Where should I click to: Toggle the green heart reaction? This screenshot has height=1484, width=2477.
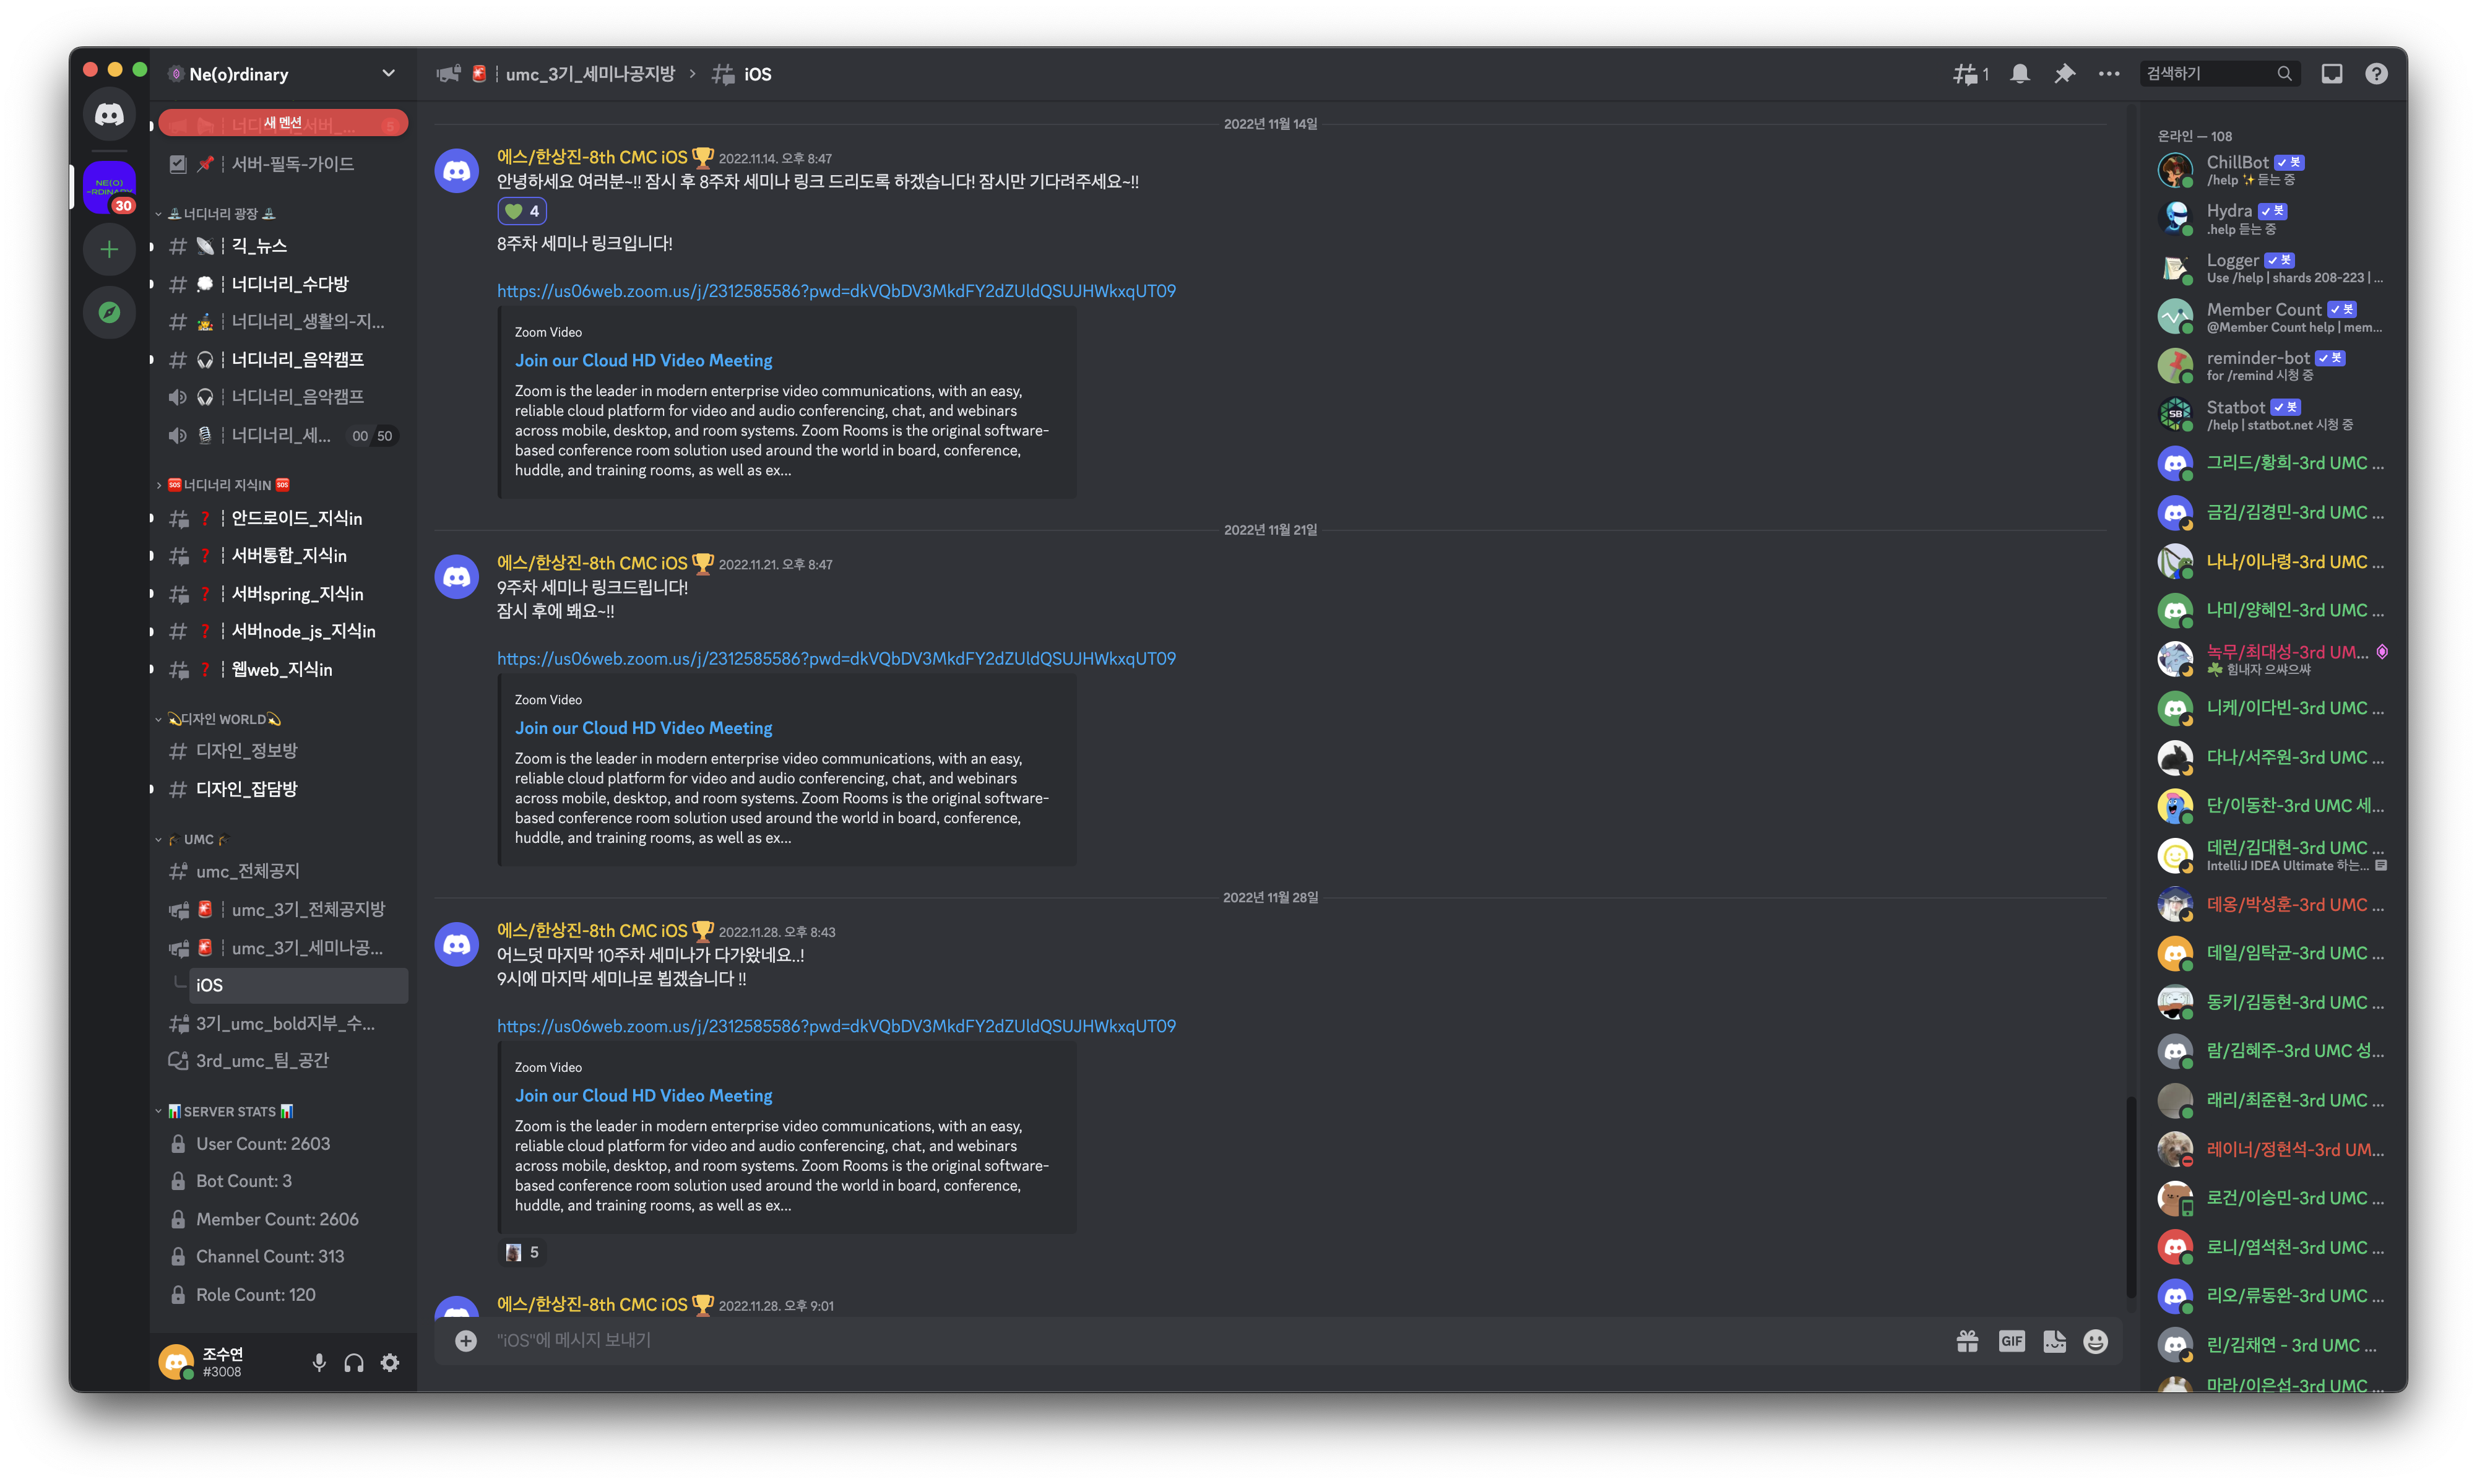(x=522, y=211)
